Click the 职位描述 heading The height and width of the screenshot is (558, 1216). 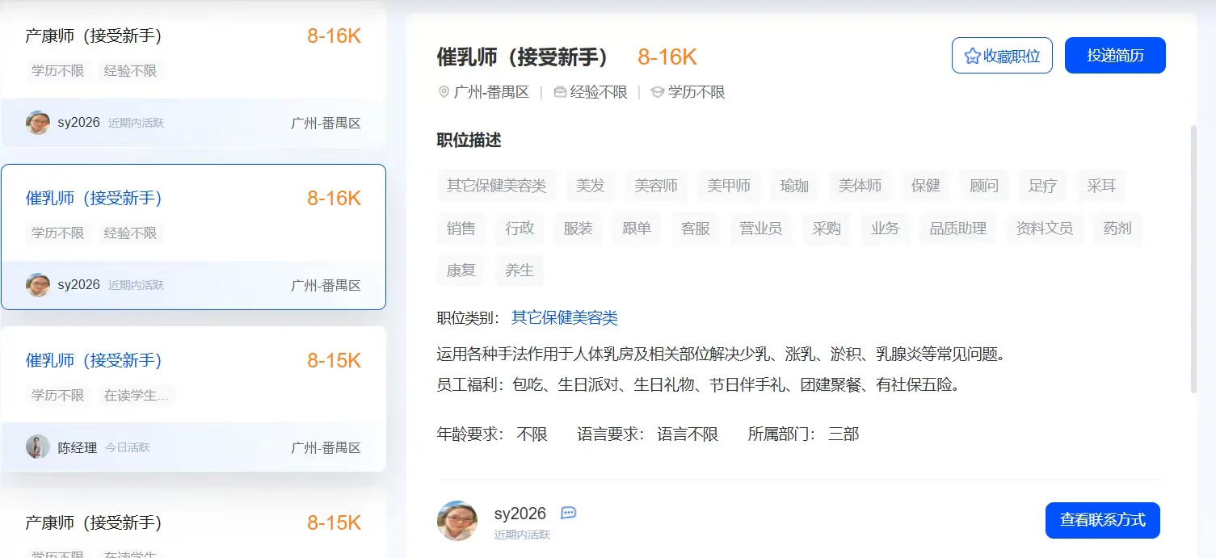469,141
